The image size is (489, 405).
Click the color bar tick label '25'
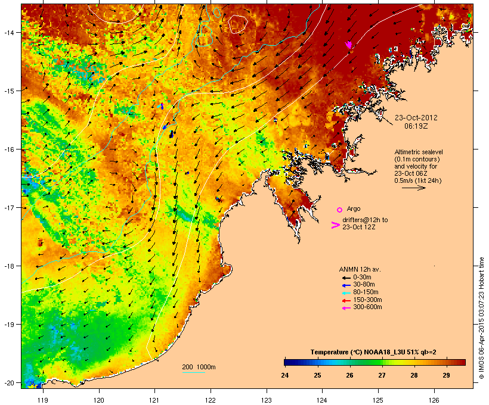tap(317, 375)
